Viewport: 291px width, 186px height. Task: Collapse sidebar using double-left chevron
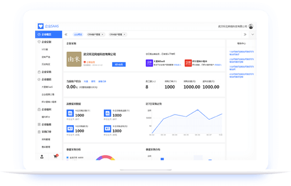(x=66, y=35)
